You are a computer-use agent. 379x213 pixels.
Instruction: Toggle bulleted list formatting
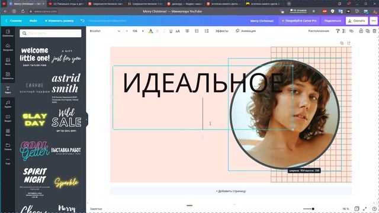(x=197, y=31)
